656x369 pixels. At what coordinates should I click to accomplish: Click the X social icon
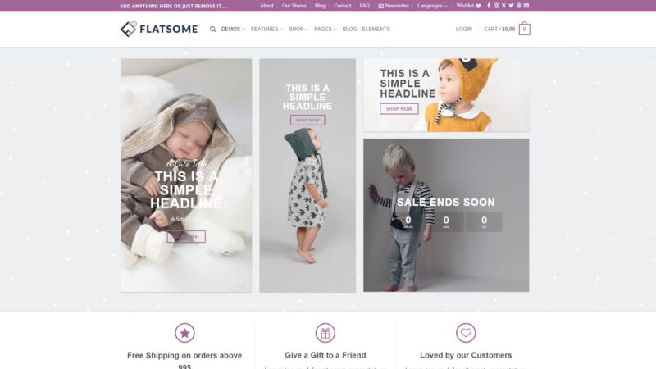click(x=503, y=6)
